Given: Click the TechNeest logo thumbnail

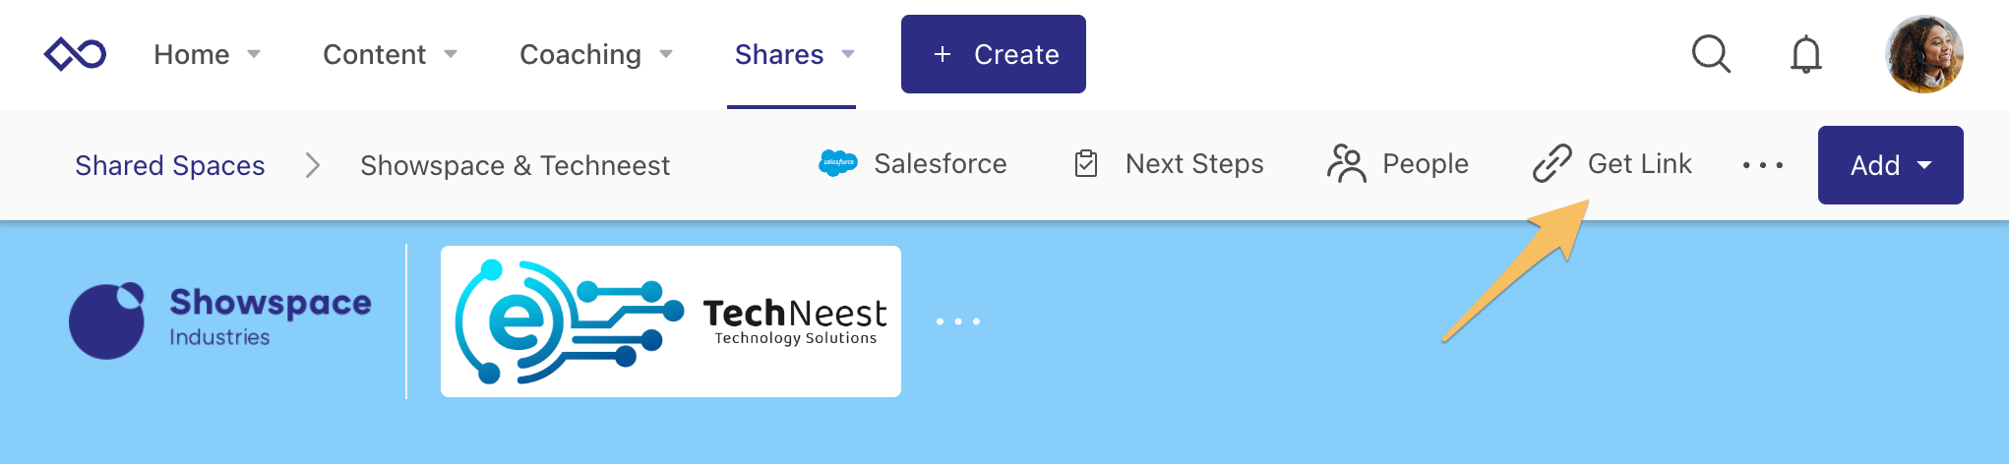Looking at the screenshot, I should coord(670,321).
